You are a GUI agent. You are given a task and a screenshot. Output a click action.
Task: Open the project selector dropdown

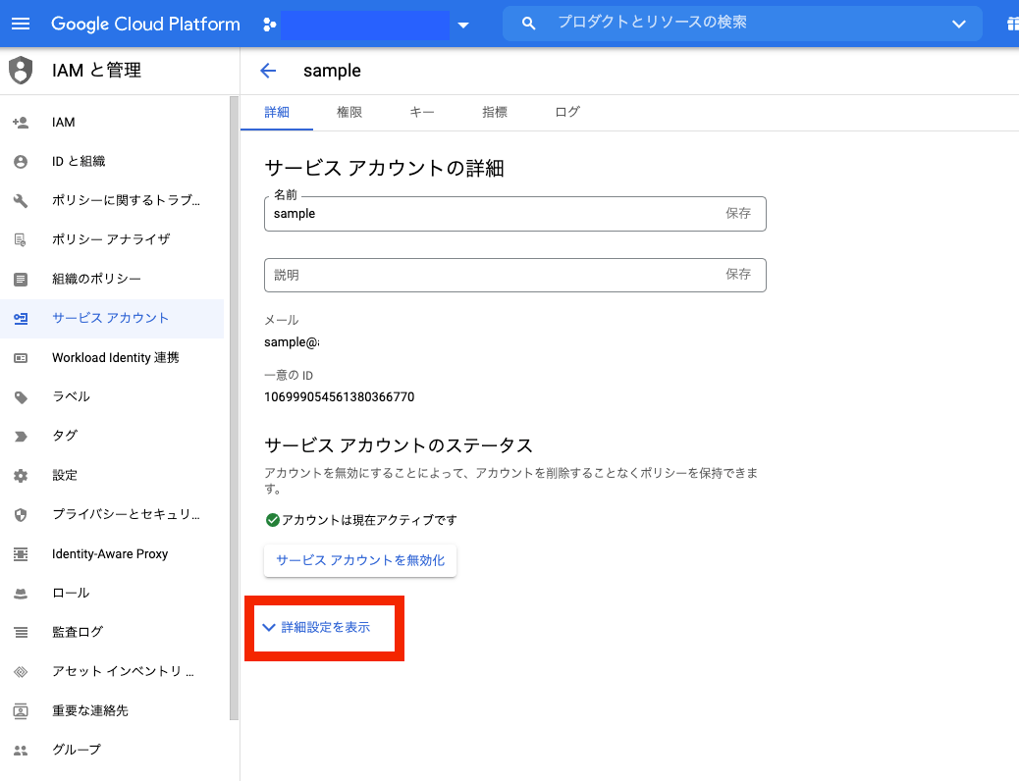(x=462, y=26)
